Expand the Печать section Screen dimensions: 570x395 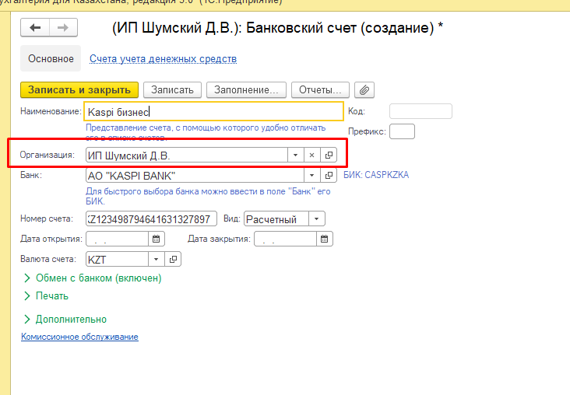[x=46, y=296]
